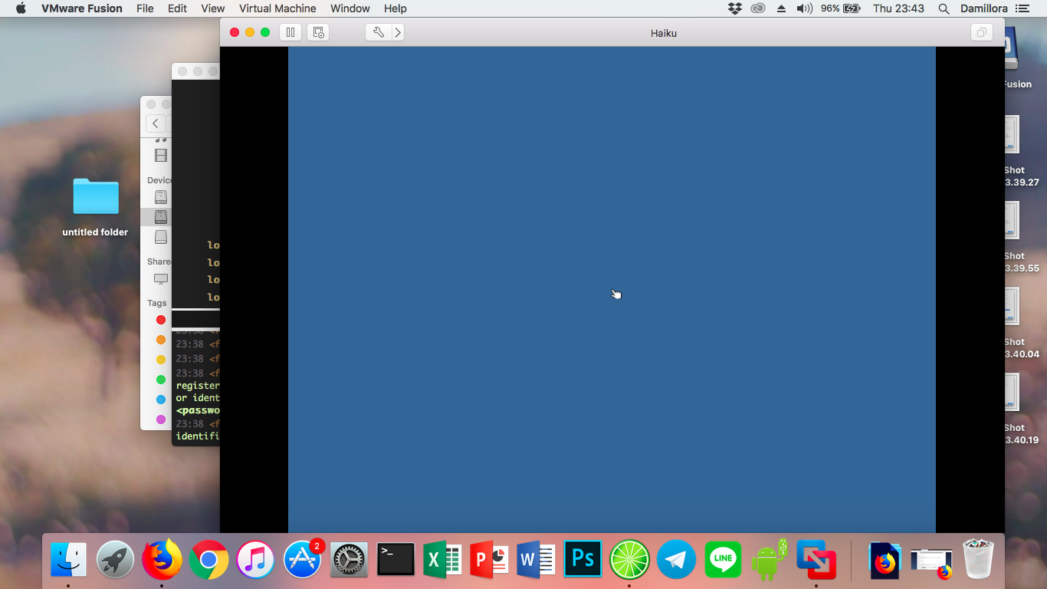Expand the toolbar arrow beside the wrench
The image size is (1047, 589).
tap(398, 32)
